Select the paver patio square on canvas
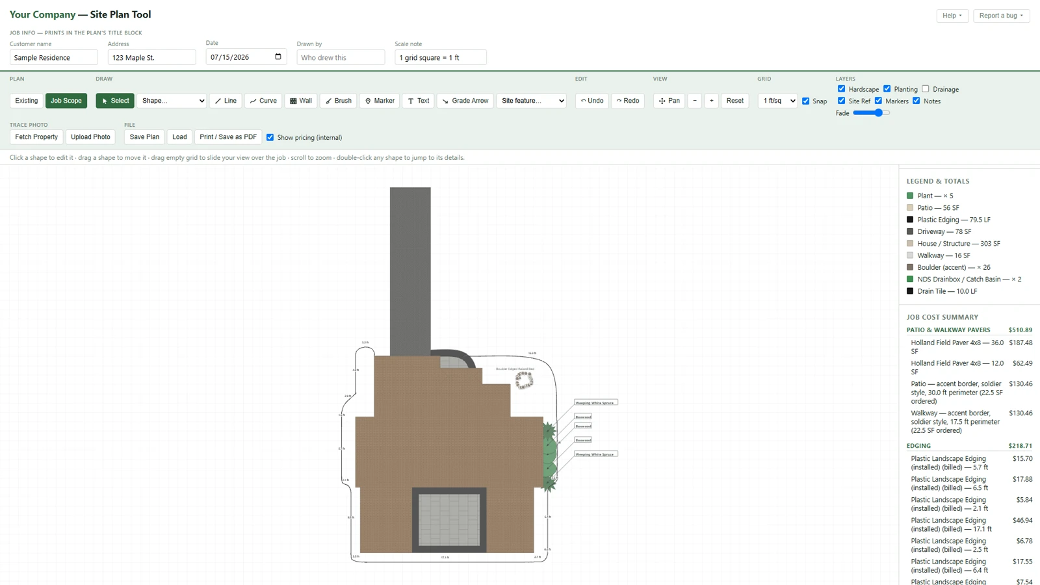 coord(449,520)
